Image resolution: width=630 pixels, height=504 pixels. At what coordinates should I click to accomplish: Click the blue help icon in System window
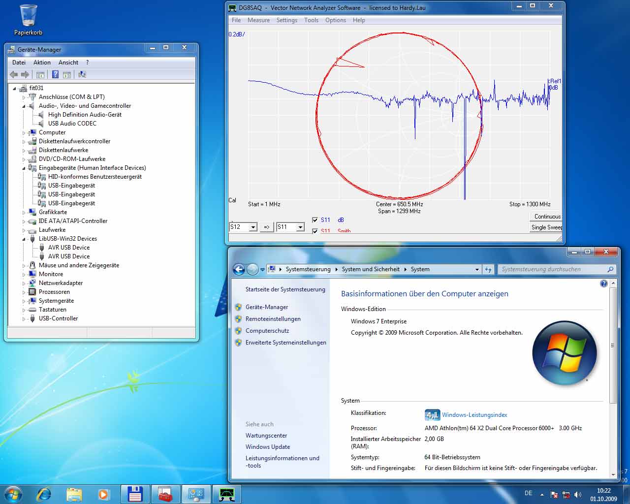coord(604,283)
